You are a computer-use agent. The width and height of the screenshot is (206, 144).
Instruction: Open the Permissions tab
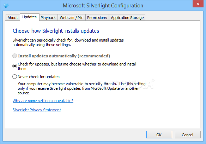tap(97, 18)
